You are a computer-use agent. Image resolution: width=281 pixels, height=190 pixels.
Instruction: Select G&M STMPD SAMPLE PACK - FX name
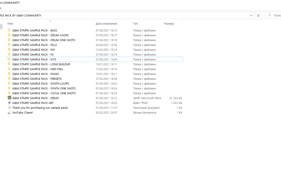click(x=33, y=54)
